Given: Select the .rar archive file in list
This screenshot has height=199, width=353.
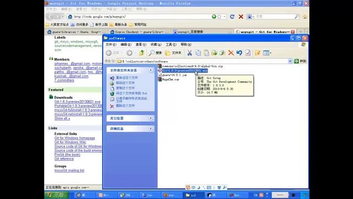Looking at the screenshot, I should pos(169,80).
